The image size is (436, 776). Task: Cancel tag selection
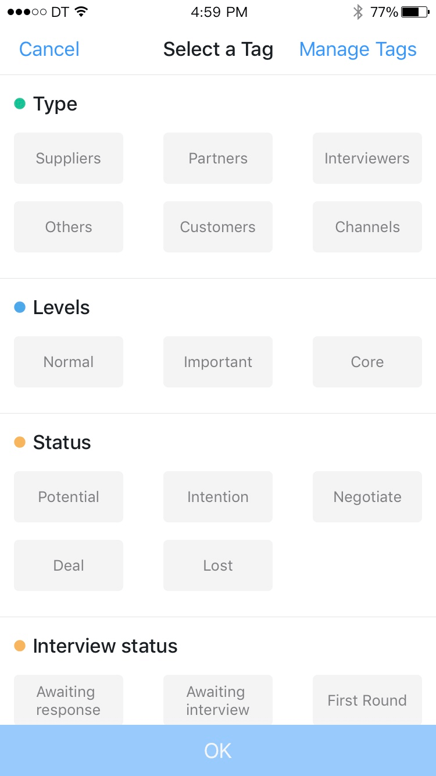(49, 49)
